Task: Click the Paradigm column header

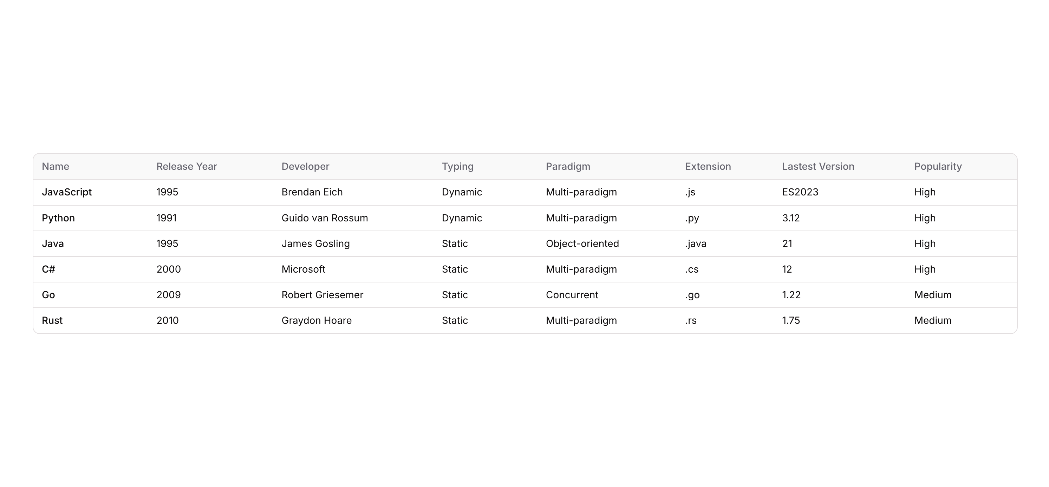Action: pyautogui.click(x=568, y=166)
